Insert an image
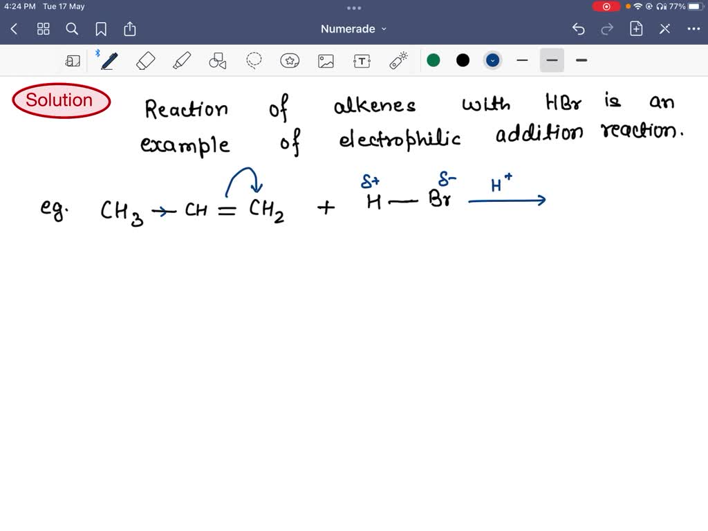 (326, 60)
